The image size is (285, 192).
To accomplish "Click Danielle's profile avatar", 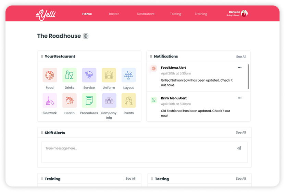I will [244, 13].
